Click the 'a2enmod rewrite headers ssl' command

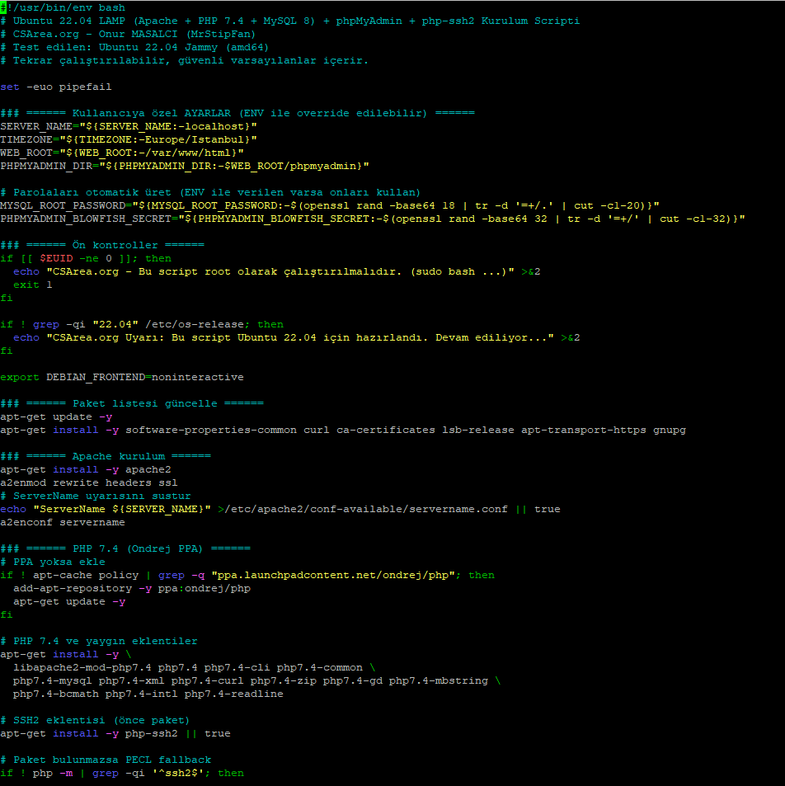point(88,482)
